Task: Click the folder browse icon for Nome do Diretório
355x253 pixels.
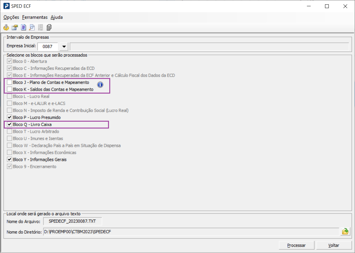Action: point(345,231)
